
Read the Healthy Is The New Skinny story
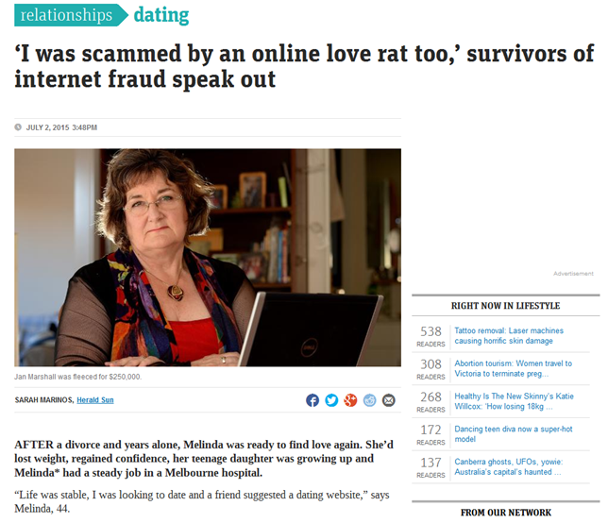pyautogui.click(x=514, y=401)
